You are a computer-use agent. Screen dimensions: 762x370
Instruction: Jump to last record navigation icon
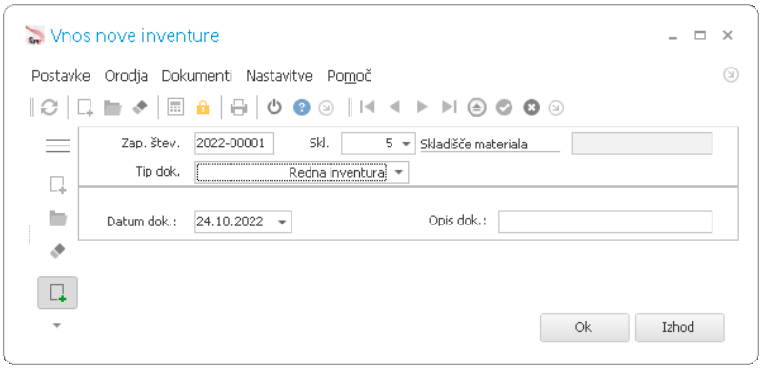click(450, 107)
